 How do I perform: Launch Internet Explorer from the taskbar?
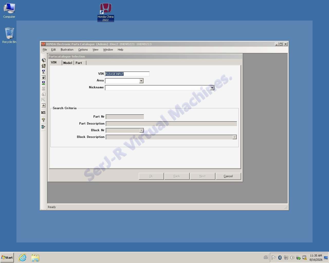(23, 258)
